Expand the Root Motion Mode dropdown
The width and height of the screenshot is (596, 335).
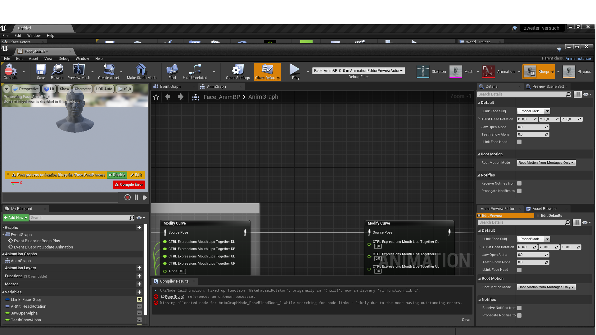(546, 163)
